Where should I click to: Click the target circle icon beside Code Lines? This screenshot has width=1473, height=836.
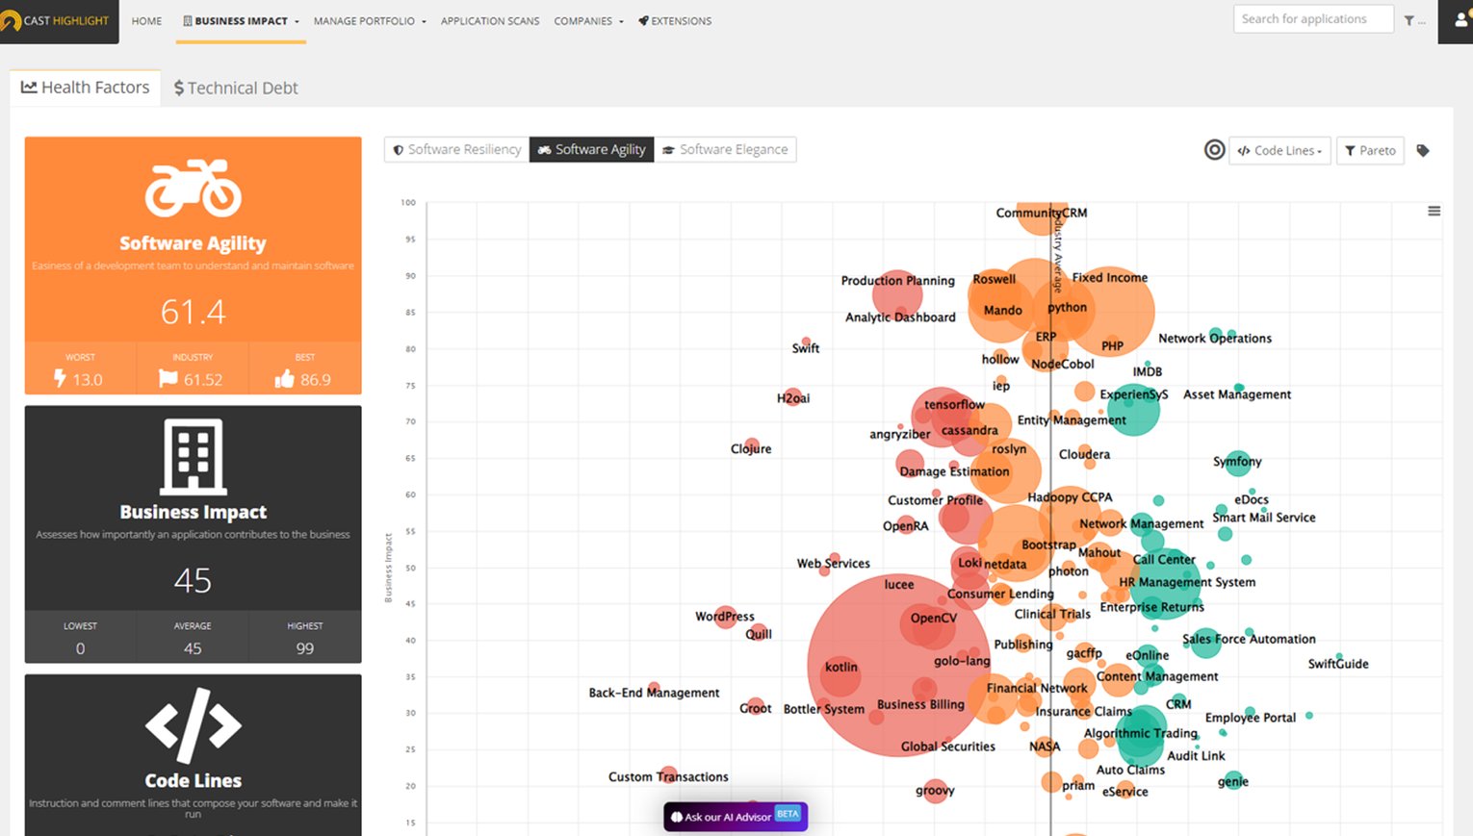(1214, 150)
